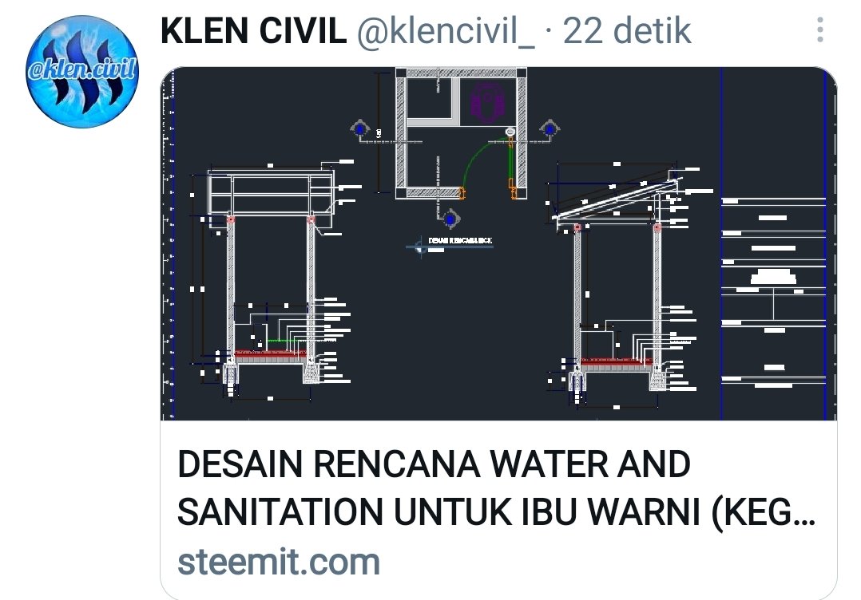Viewport: 861px width, 600px height.
Task: Click the title block panel beside the drawings
Action: (774, 243)
